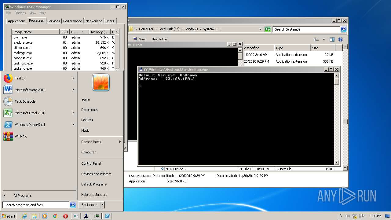Image resolution: width=391 pixels, height=220 pixels.
Task: Switch to Task Manager taskbar button
Action: pos(97,216)
